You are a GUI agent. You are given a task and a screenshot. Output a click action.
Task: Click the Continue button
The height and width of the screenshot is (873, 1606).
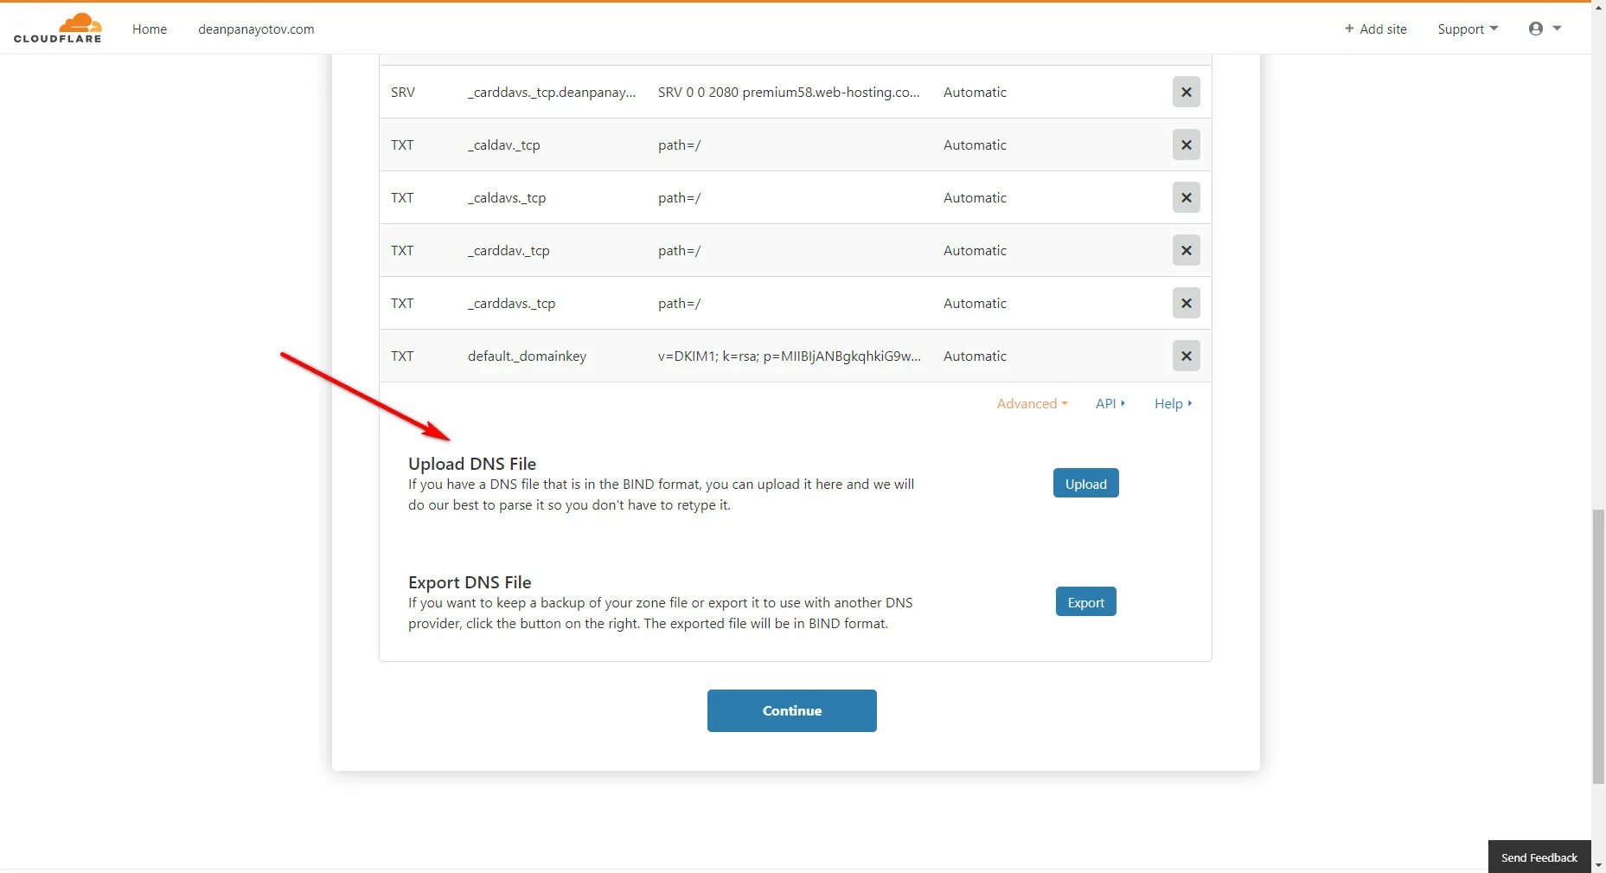click(x=791, y=710)
